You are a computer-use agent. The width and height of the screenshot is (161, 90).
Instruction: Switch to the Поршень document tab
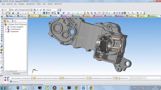[131, 16]
